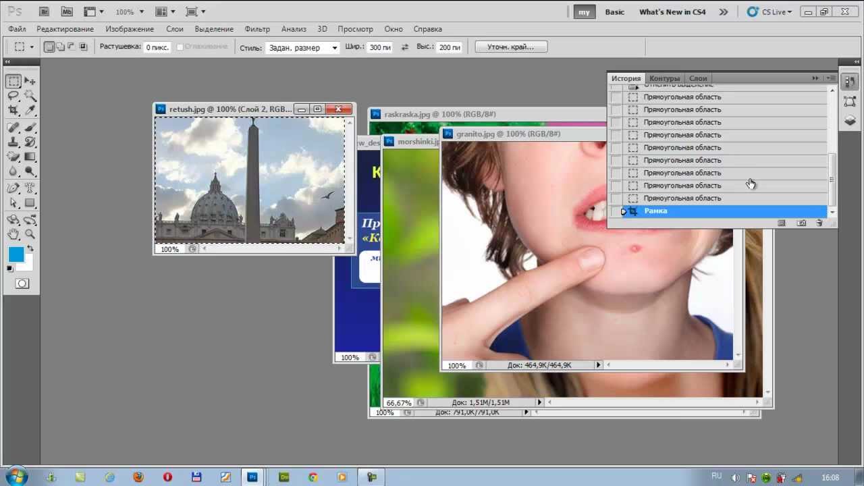The width and height of the screenshot is (864, 486).
Task: Select the Eyedropper tool
Action: click(30, 110)
